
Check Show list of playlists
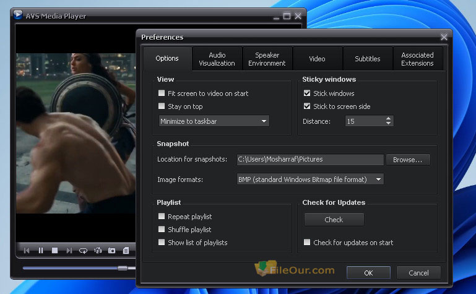(x=162, y=242)
